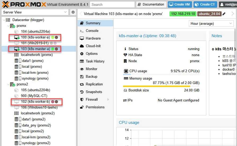Click the green tag dot on 103 (k8s-master-a)
The width and height of the screenshot is (237, 146).
coord(53,49)
